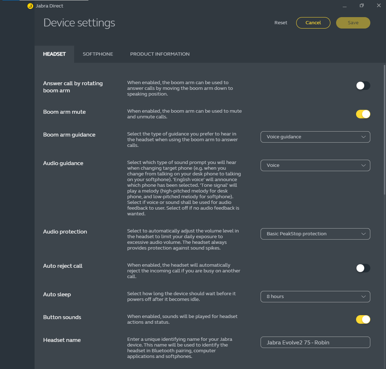This screenshot has height=369, width=386.
Task: Expand the Audio guidance Voice dropdown
Action: point(315,165)
